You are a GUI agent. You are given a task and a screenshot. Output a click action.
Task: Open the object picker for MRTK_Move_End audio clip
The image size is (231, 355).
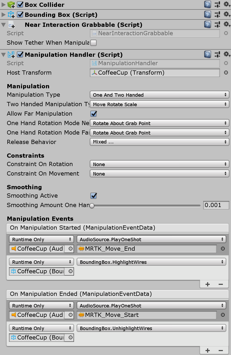(x=223, y=249)
